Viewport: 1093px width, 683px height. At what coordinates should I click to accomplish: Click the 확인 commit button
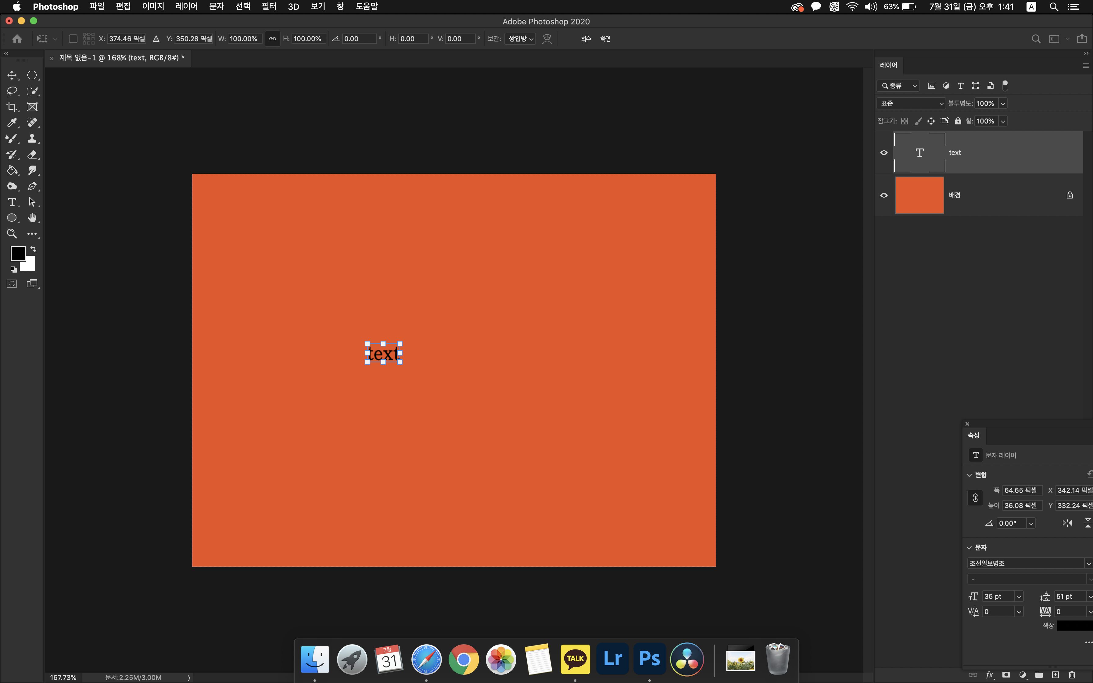click(x=605, y=39)
